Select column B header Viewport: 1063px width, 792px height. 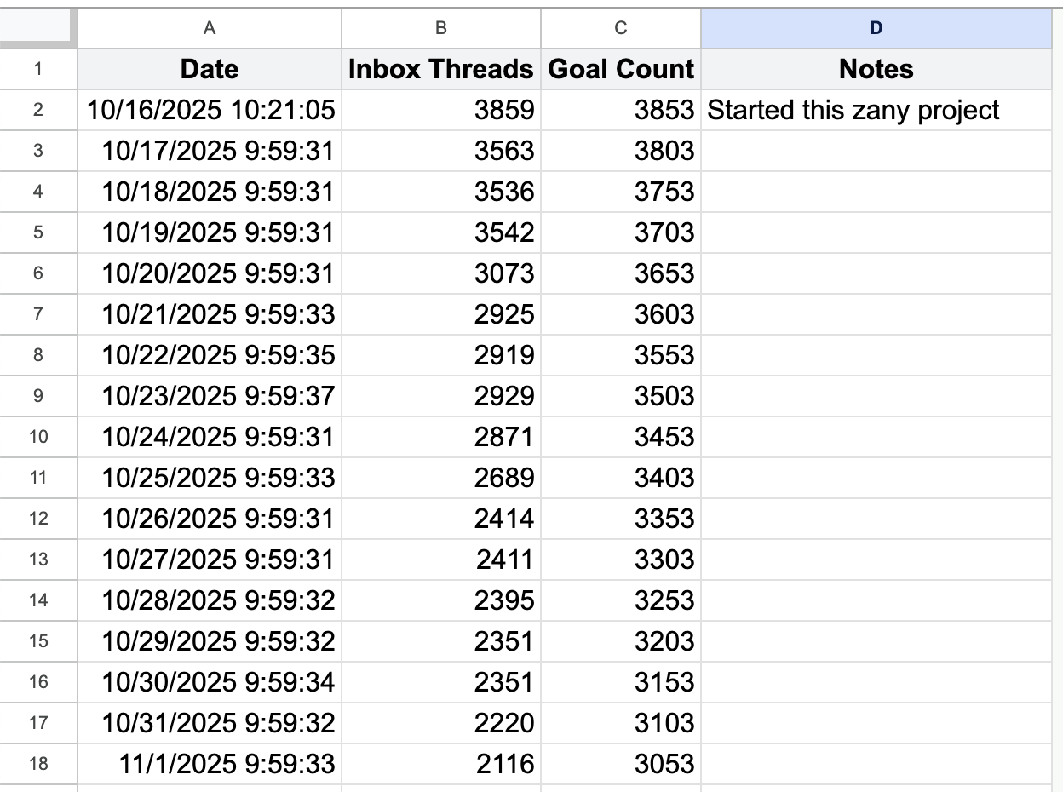[440, 28]
